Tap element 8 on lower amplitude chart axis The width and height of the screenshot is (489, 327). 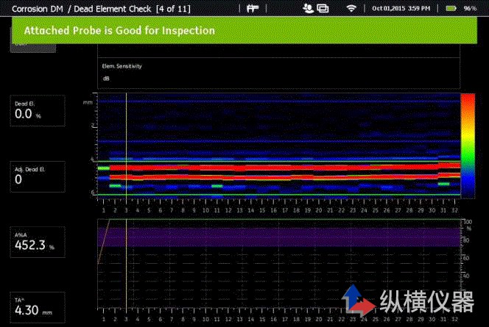183,319
